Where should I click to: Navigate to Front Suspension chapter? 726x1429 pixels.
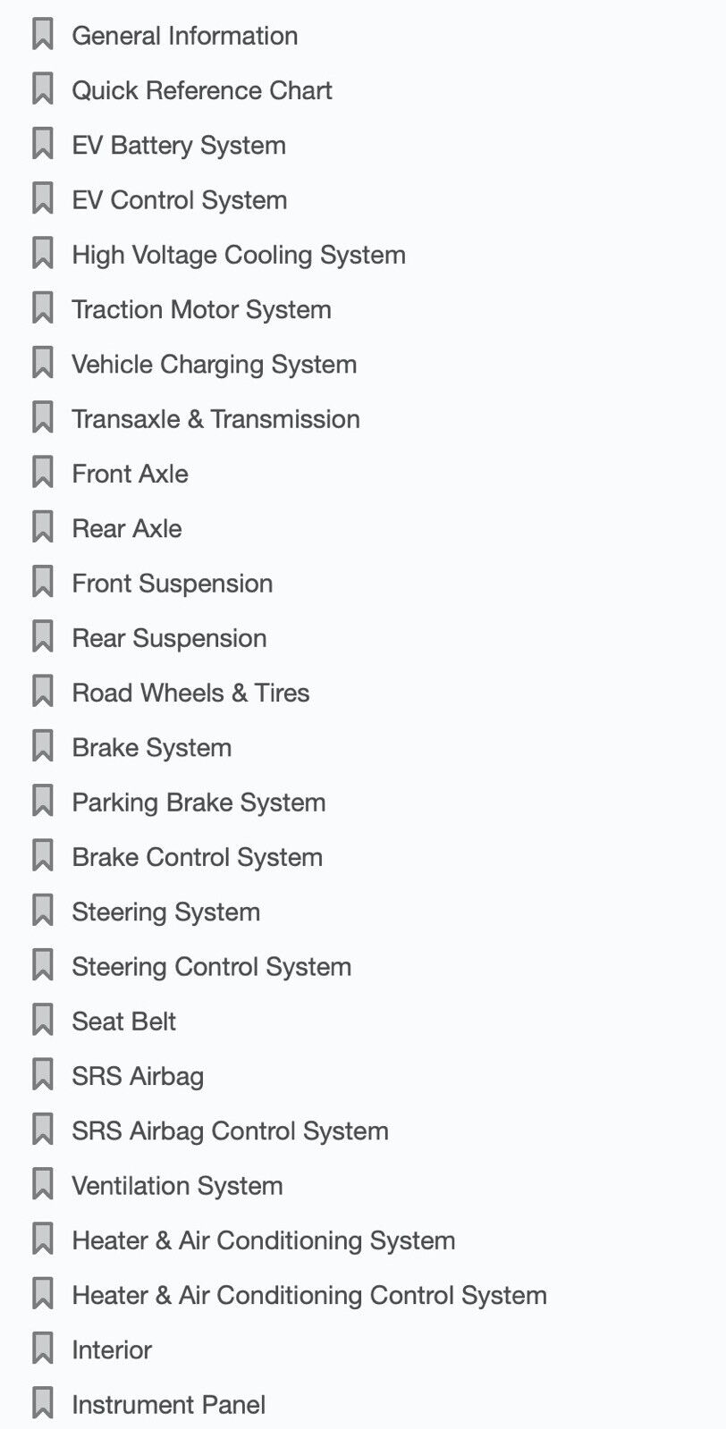(x=172, y=584)
